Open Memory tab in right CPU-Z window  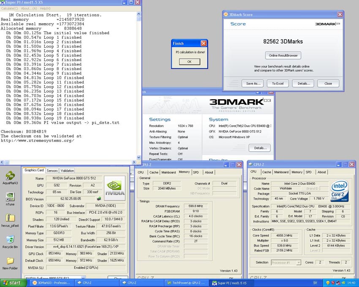tap(297, 172)
